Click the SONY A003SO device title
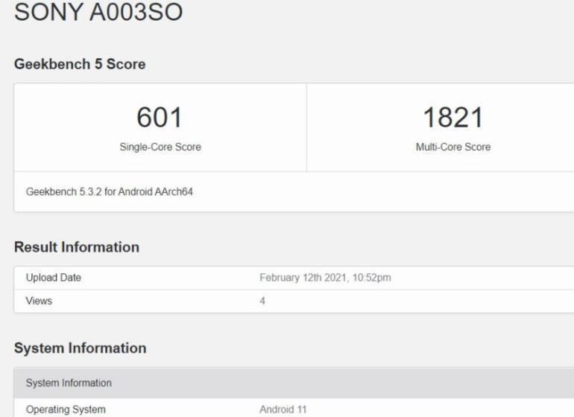Screen dimensions: 574x417 click(98, 12)
